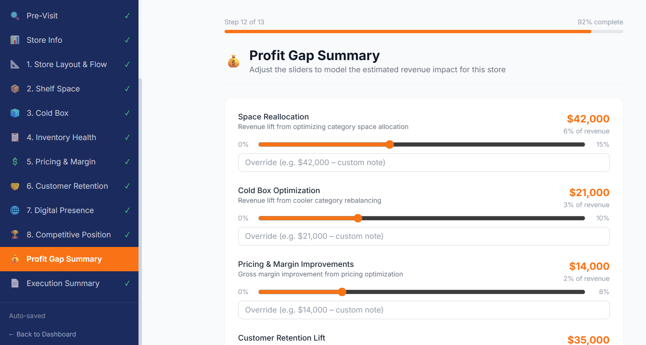Click the Store Info bar chart icon

15,40
